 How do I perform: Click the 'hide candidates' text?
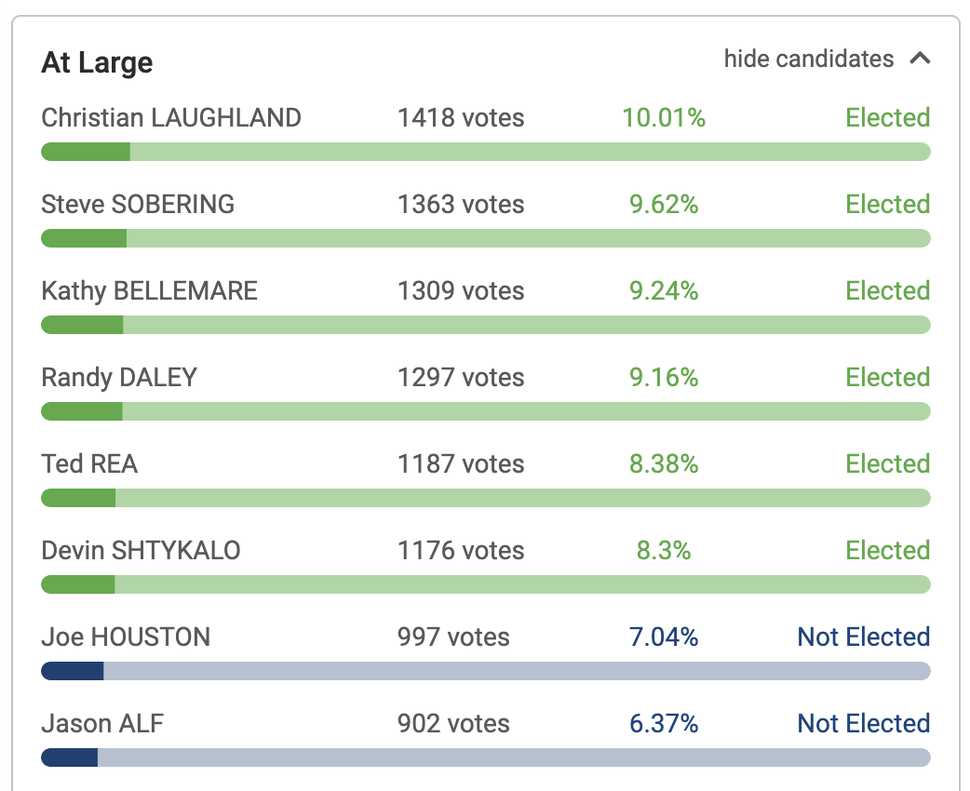[x=808, y=59]
